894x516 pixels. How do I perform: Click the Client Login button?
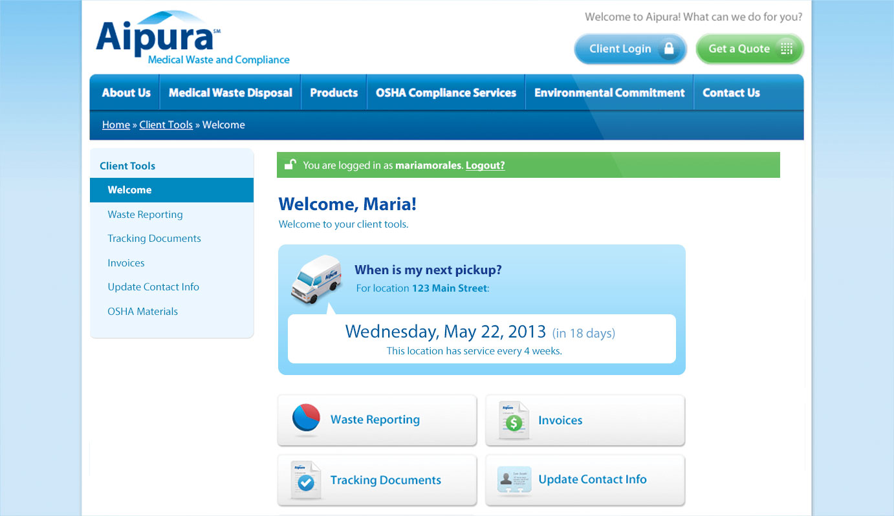click(631, 49)
